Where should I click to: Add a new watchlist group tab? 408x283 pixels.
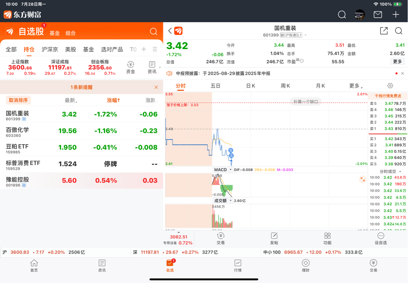(144, 49)
